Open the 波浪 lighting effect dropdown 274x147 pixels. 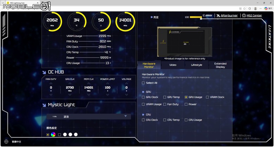pyautogui.click(x=89, y=116)
